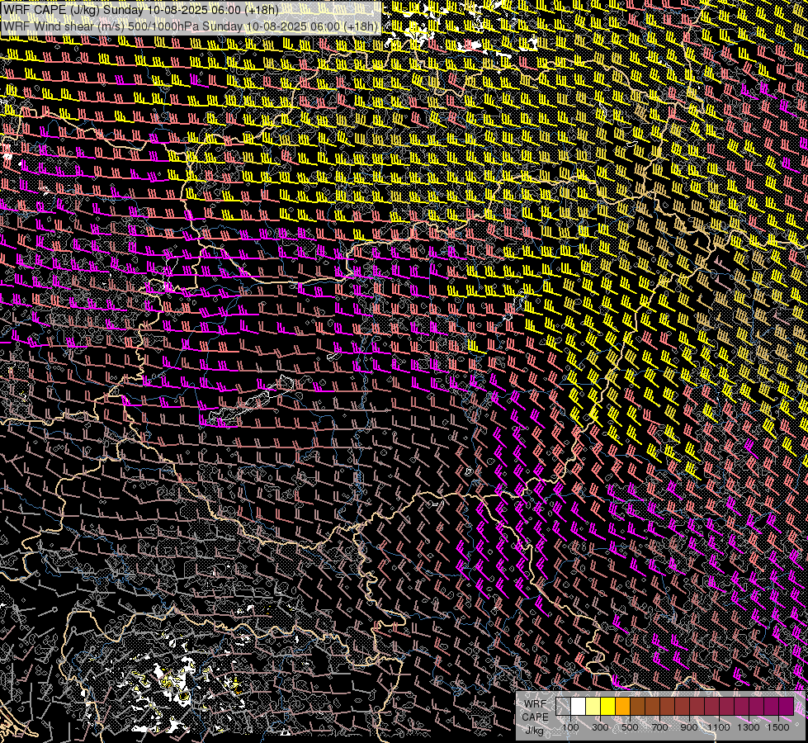
Task: Click the legend value 1300
Action: 749,727
